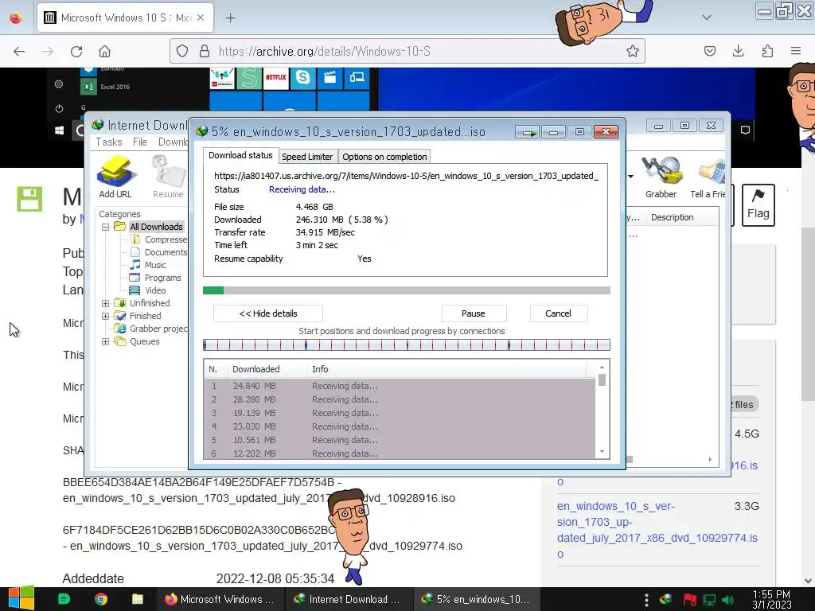The width and height of the screenshot is (815, 611).
Task: Save page to Pocket
Action: [709, 51]
